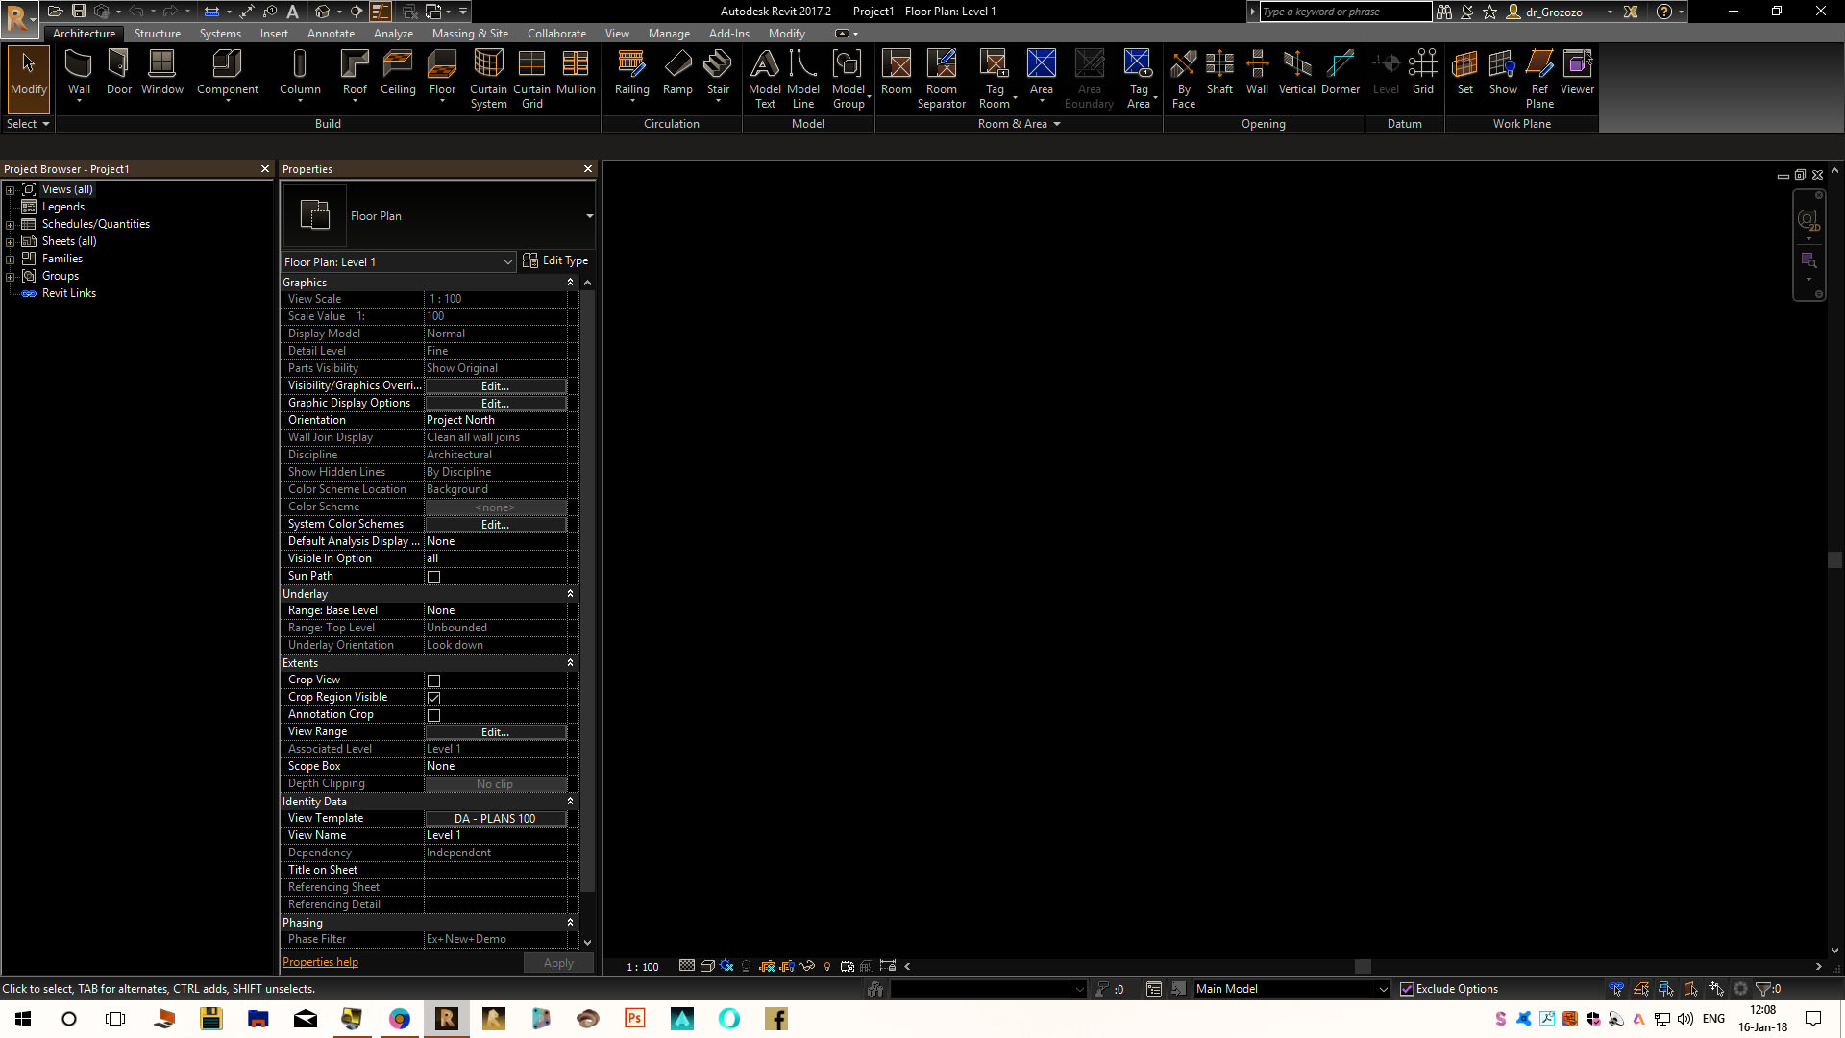
Task: Switch to the Annotate ribbon tab
Action: coord(331,34)
